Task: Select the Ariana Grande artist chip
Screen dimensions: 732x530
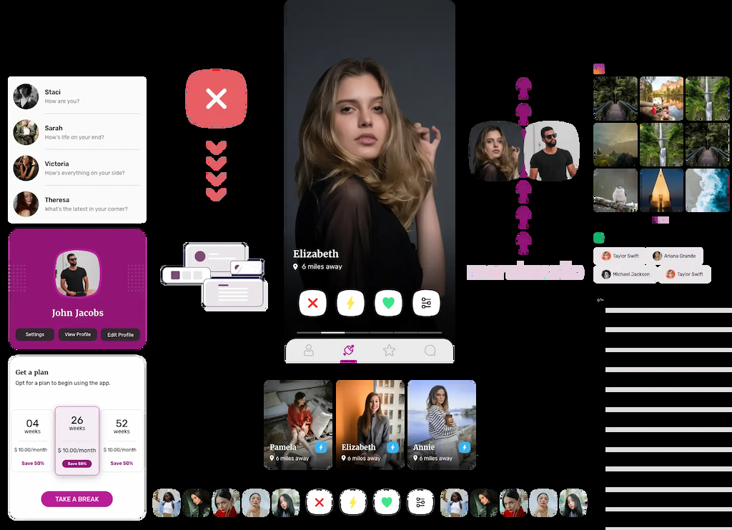Action: pyautogui.click(x=673, y=256)
